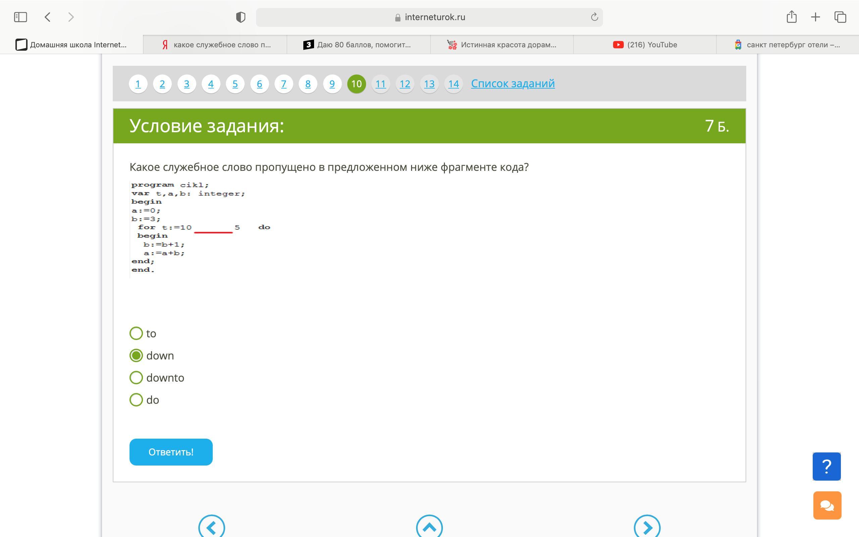Screen dimensions: 859x537
Task: Choose the "do" answer option
Action: tap(136, 400)
